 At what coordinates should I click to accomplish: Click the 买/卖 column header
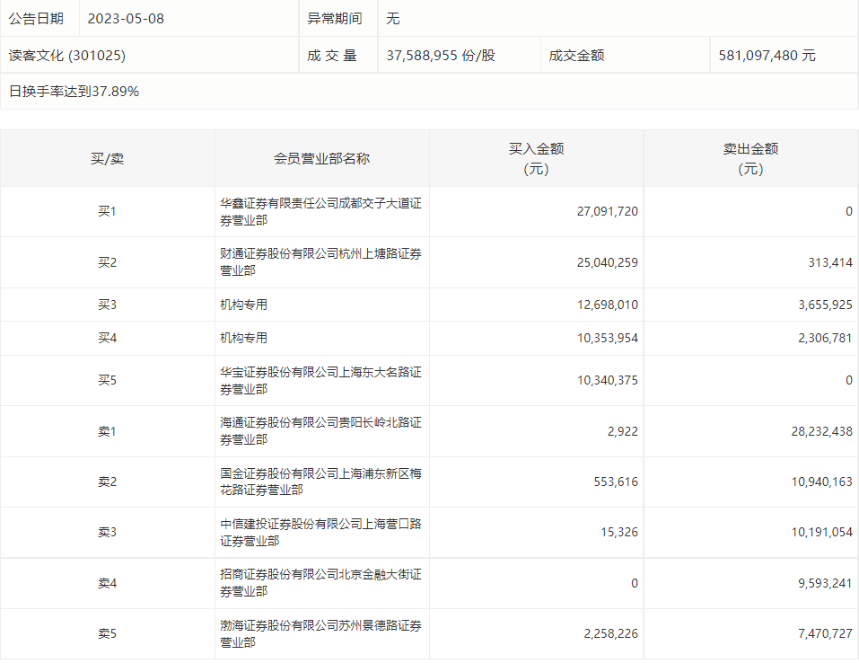pyautogui.click(x=108, y=159)
